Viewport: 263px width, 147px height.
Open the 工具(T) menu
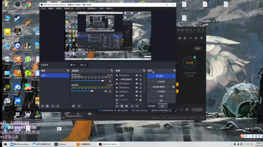coord(101,8)
